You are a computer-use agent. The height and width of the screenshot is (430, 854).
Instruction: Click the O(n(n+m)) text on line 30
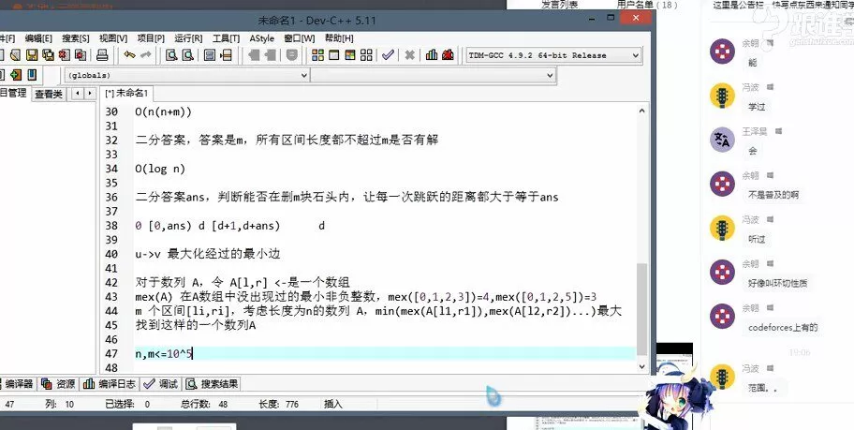tap(163, 111)
